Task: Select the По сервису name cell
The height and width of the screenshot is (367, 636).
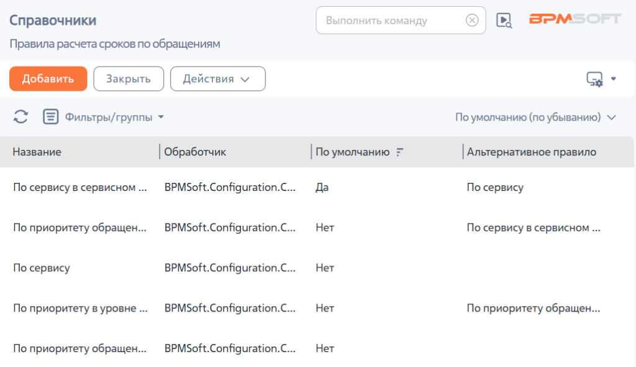Action: point(42,268)
